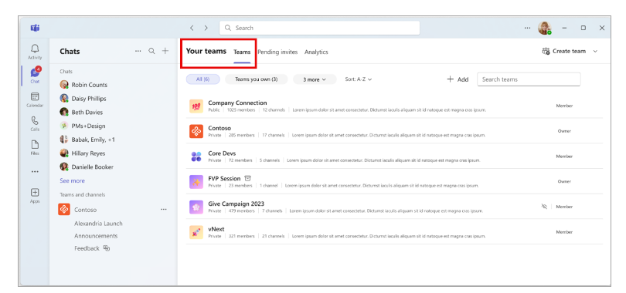Select the Contoso team in sidebar

tap(86, 210)
